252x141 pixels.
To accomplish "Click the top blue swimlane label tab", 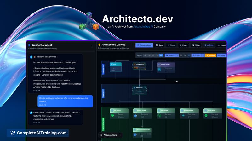I will coord(103,69).
